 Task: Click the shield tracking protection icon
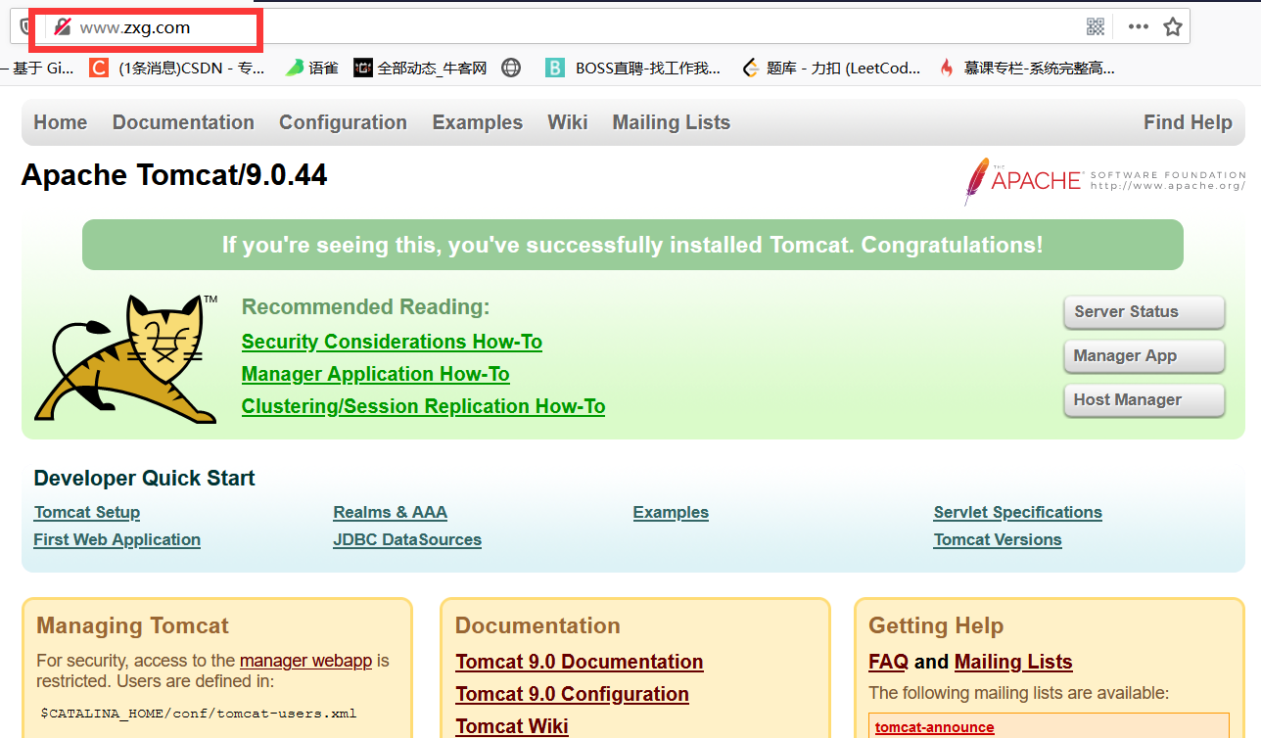(x=23, y=26)
